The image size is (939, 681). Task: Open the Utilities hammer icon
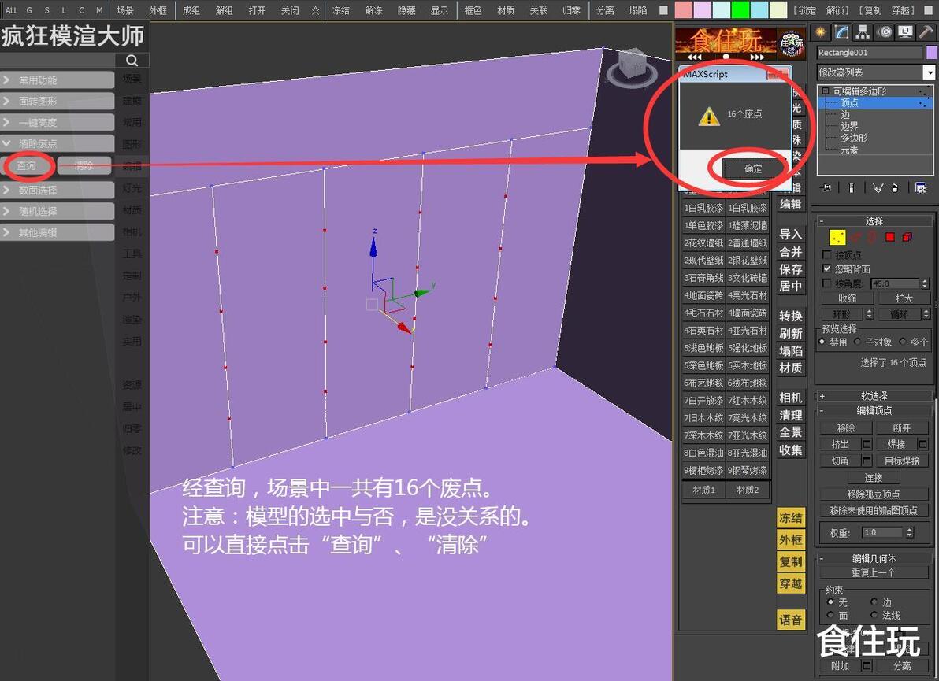(x=926, y=32)
